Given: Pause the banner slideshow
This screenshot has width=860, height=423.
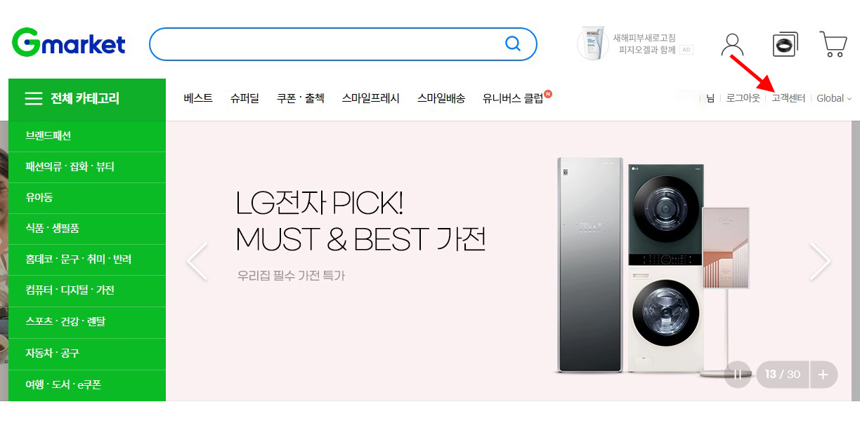Looking at the screenshot, I should click(737, 375).
